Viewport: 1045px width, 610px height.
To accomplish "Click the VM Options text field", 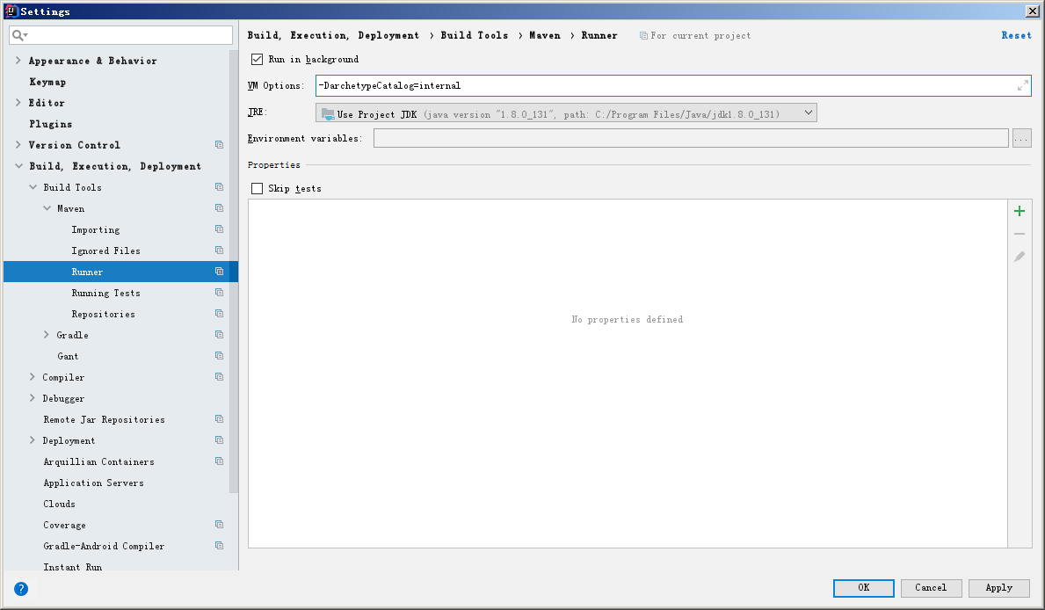I will click(673, 85).
